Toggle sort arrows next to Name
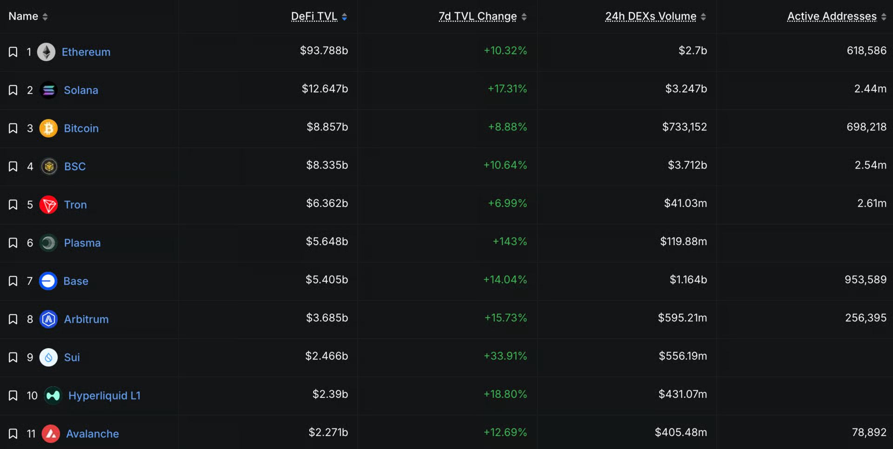This screenshot has width=893, height=449. coord(45,17)
